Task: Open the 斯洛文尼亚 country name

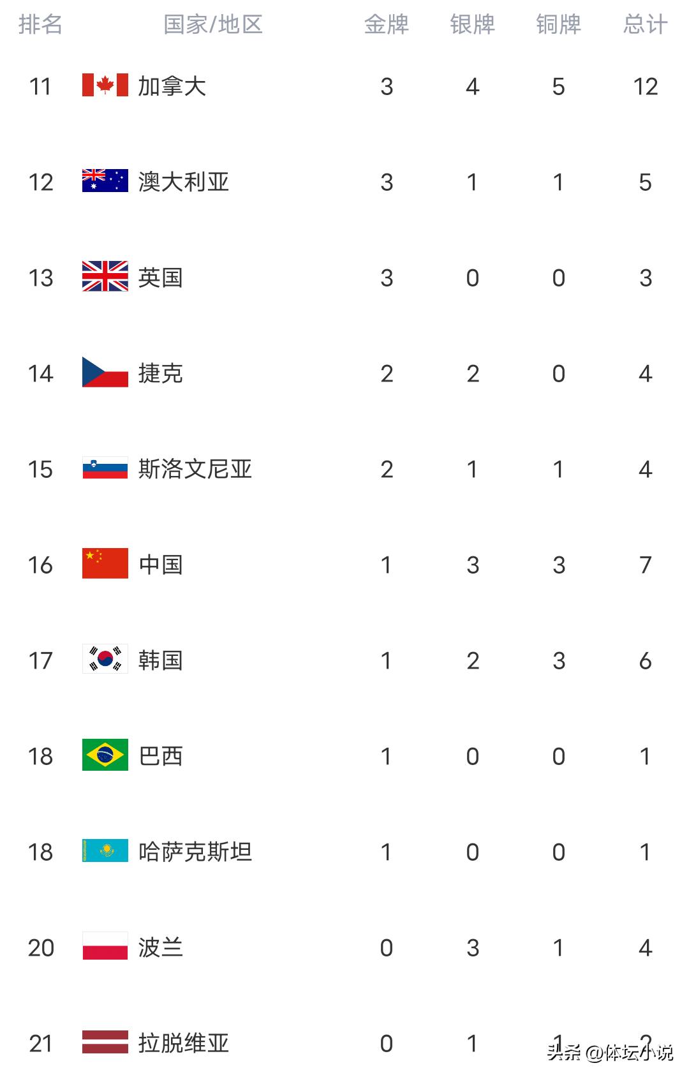Action: tap(195, 469)
